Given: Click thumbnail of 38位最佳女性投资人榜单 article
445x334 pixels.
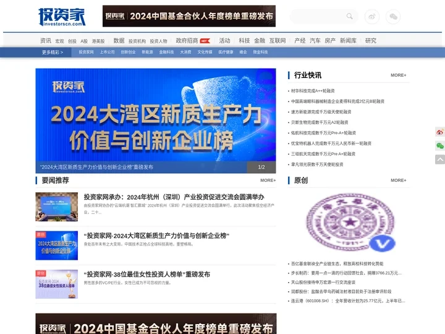Looking at the screenshot, I should click(x=56, y=284).
